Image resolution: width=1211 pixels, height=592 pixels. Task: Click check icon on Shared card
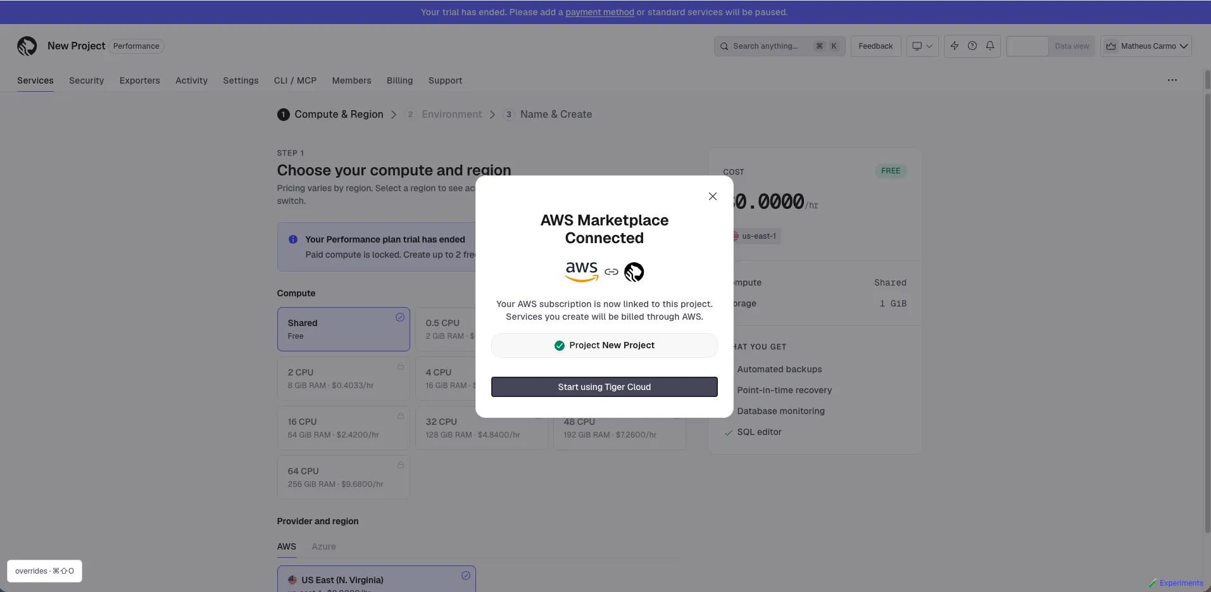tap(400, 317)
